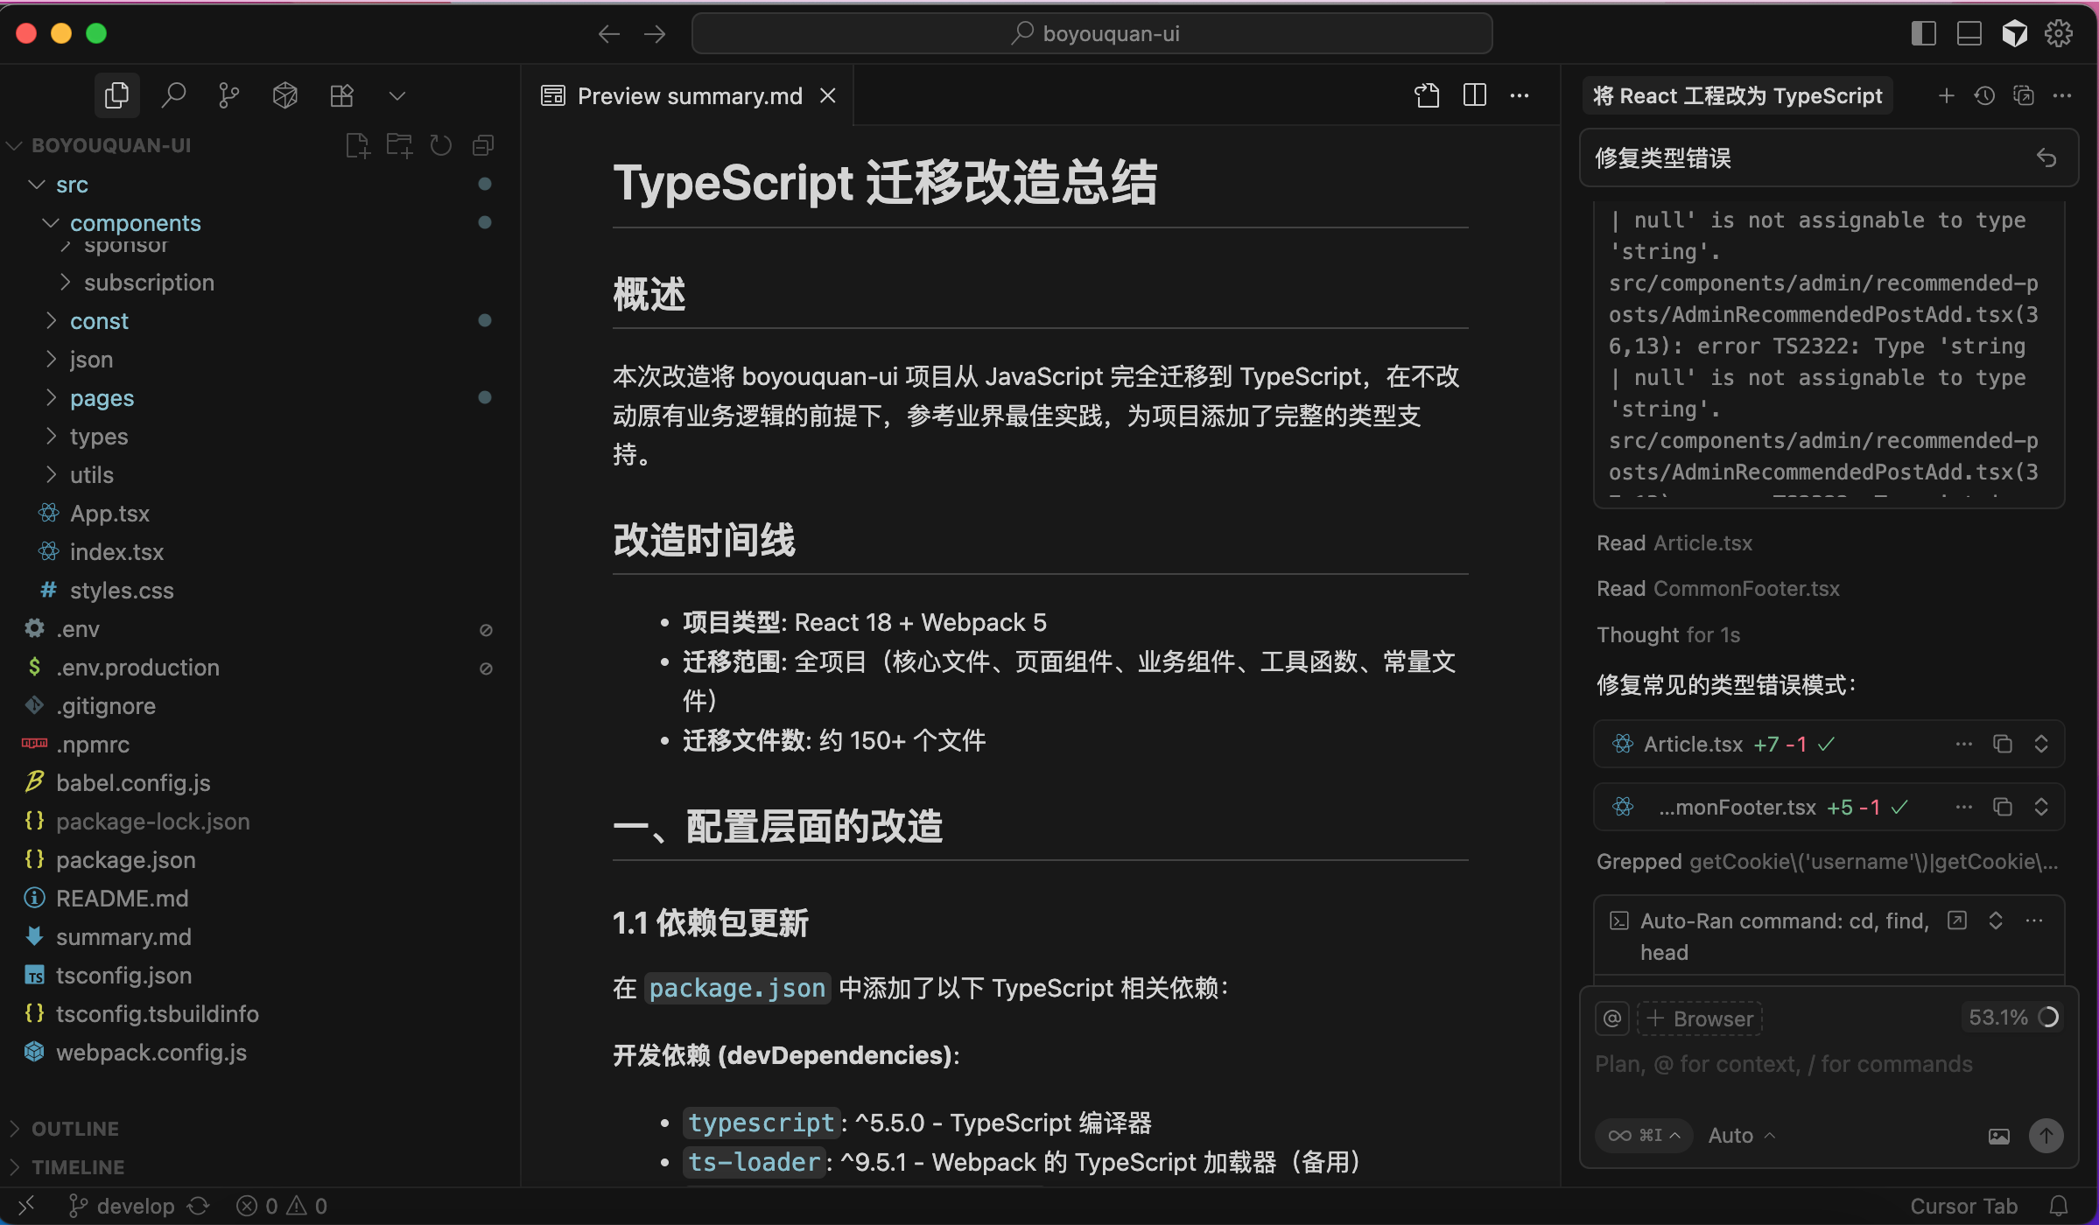Create a new file in Explorer
The height and width of the screenshot is (1225, 2099).
click(357, 144)
